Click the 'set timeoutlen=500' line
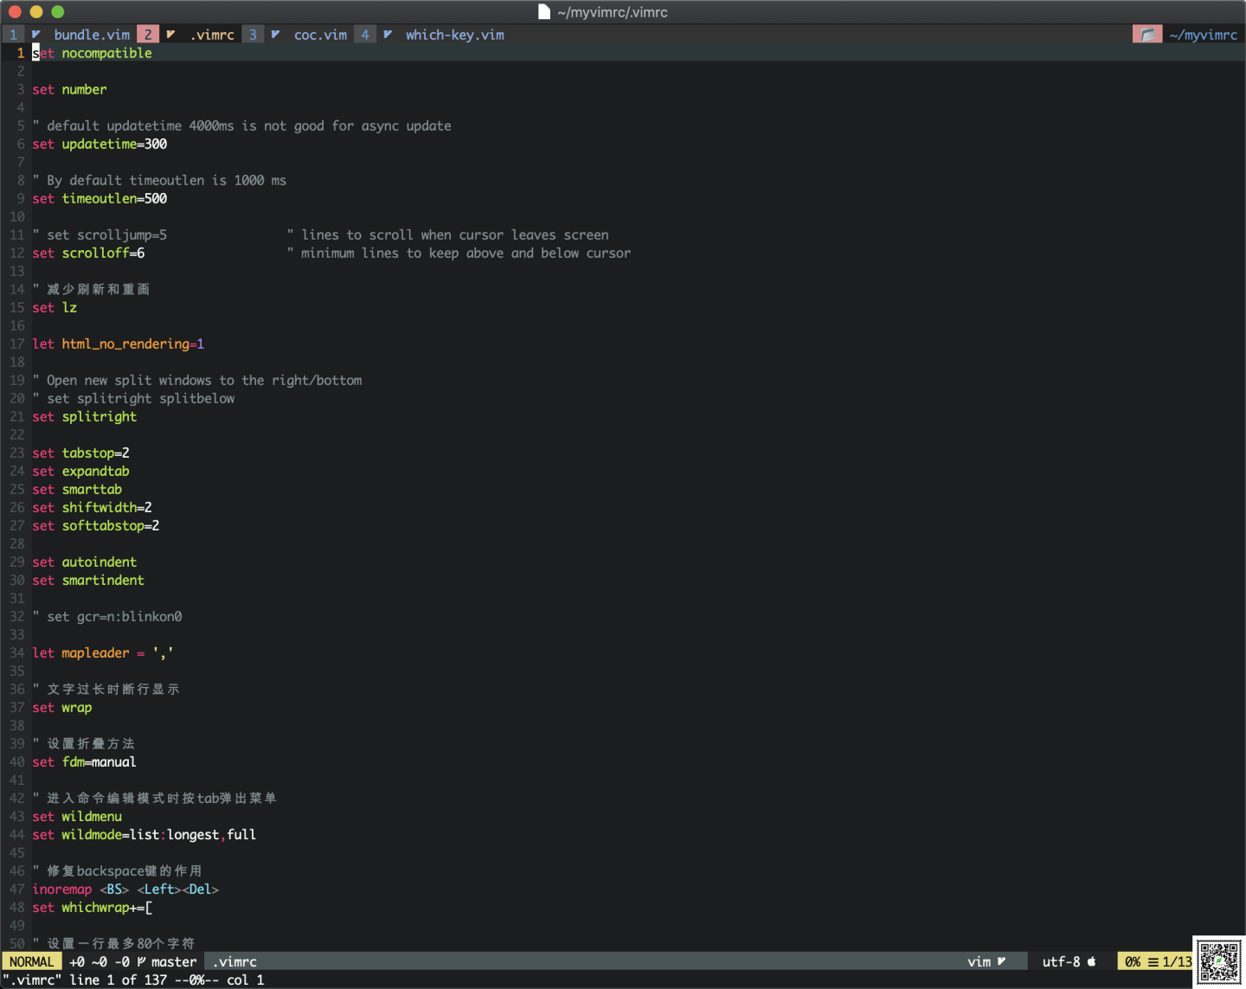1246x989 pixels. tap(100, 198)
